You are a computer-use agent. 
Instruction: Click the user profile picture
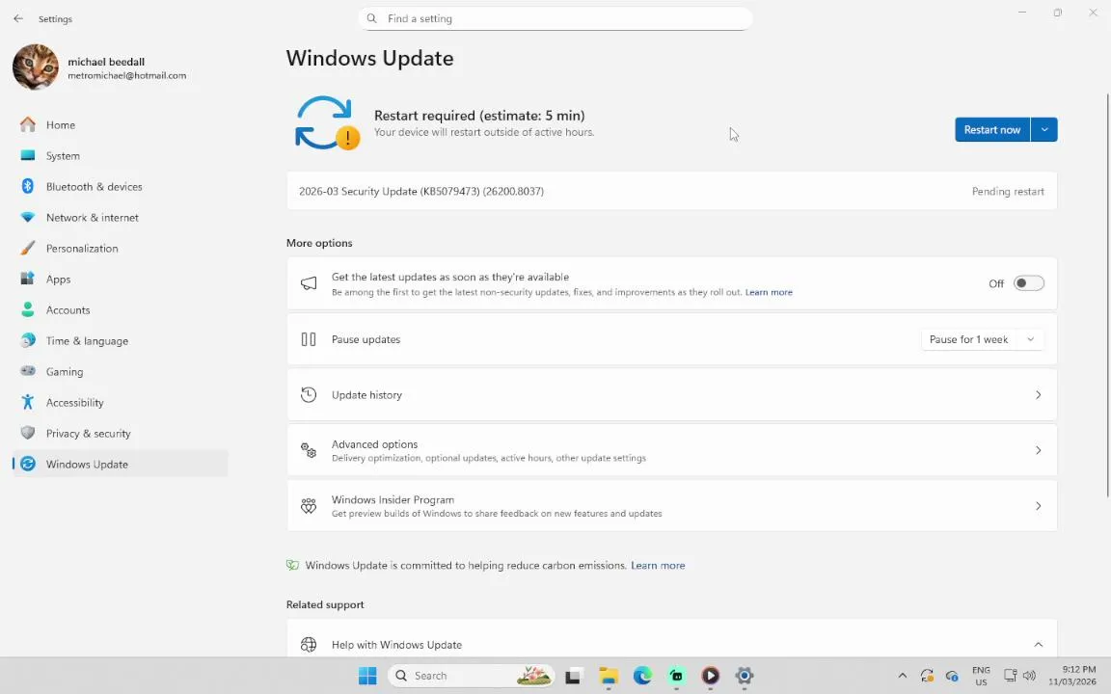point(36,67)
